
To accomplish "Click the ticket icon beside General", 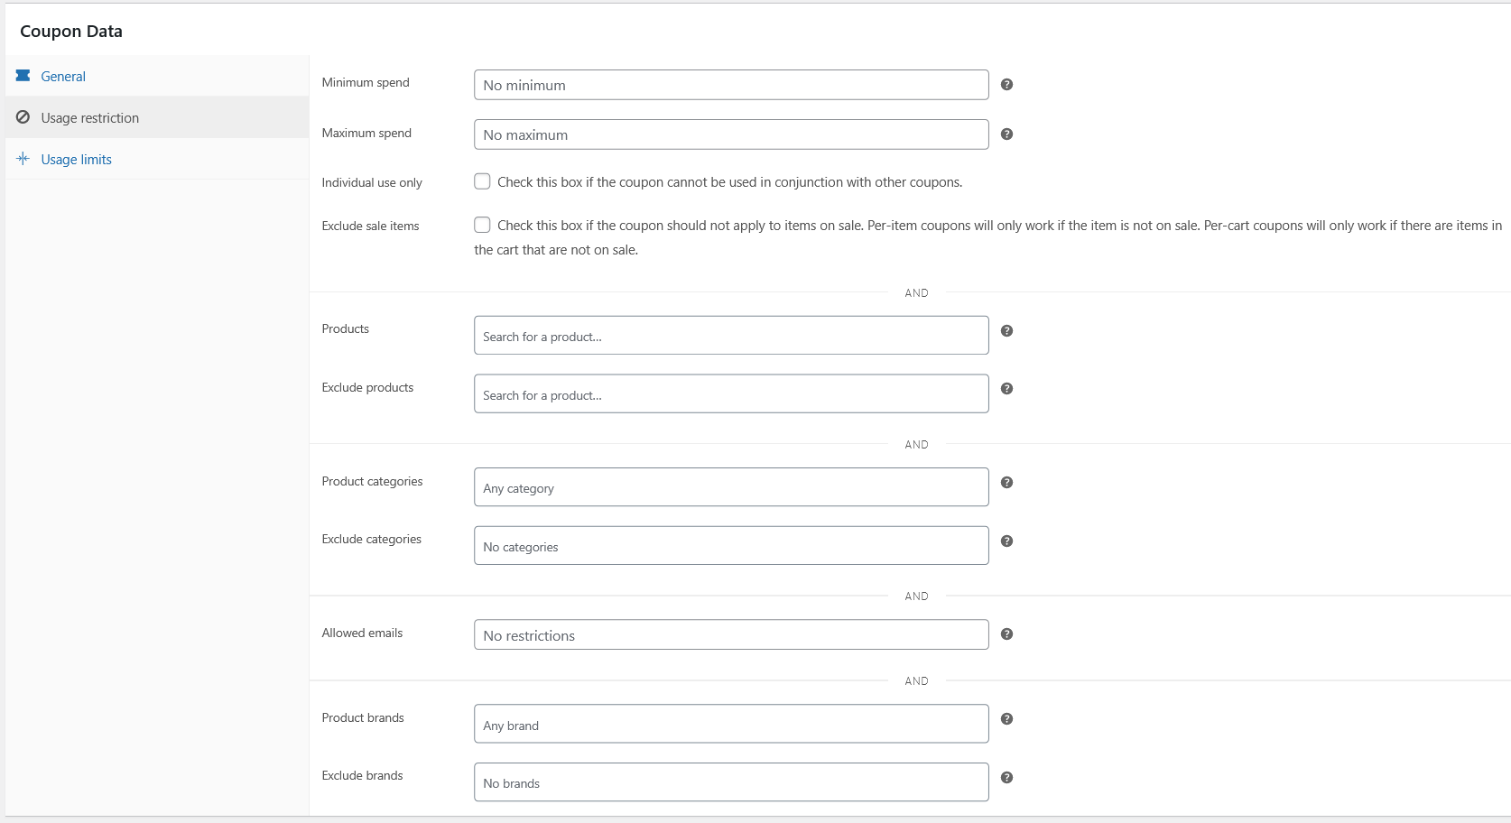I will click(23, 76).
